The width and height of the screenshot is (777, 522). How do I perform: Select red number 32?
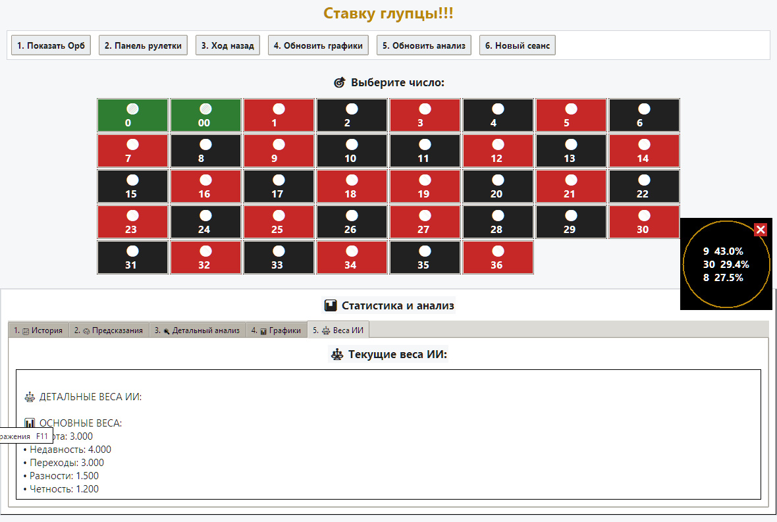click(205, 257)
